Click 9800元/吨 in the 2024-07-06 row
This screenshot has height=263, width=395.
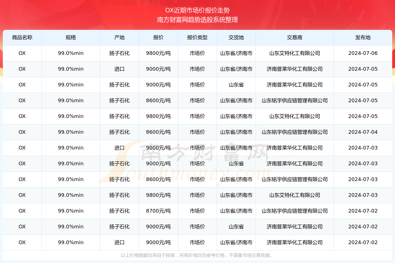[158, 53]
